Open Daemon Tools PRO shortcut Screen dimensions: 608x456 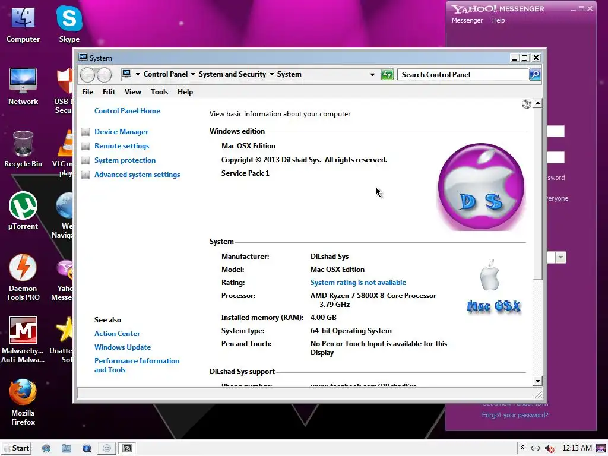tap(23, 278)
